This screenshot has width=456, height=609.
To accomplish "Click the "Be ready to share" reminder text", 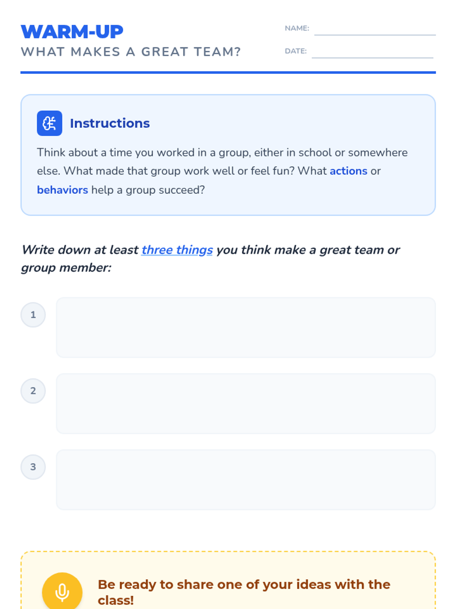I will click(x=244, y=592).
